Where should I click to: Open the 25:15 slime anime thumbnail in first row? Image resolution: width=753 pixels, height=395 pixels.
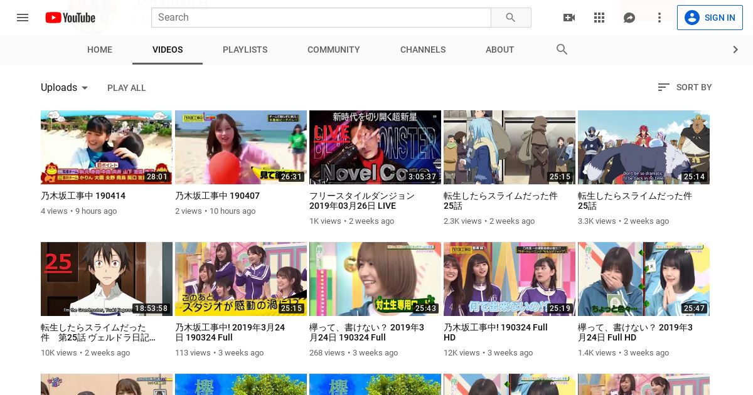pyautogui.click(x=510, y=147)
